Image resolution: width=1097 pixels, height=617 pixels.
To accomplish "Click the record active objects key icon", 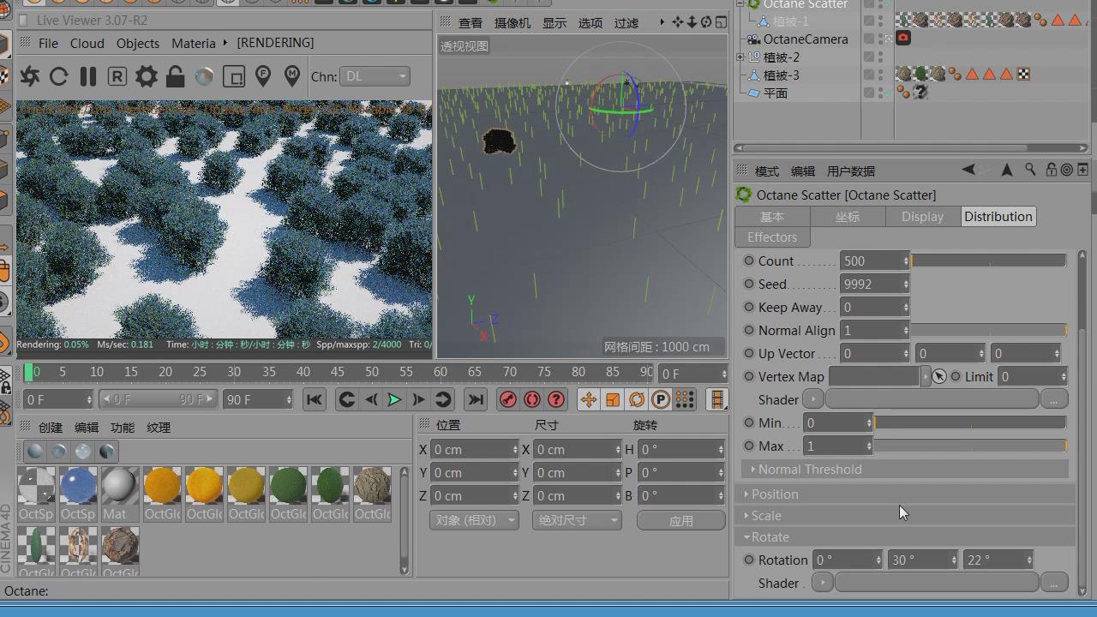I will coord(508,399).
